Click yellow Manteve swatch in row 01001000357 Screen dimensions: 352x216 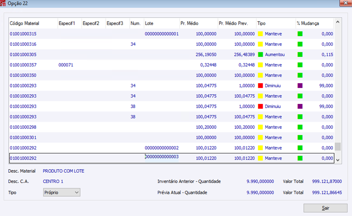coord(260,65)
